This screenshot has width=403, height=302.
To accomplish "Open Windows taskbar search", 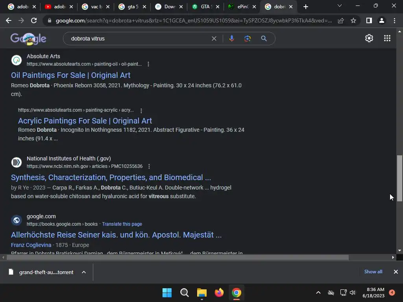I will (184, 293).
